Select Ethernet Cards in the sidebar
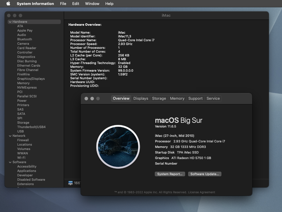This screenshot has width=282, height=212. coord(29,66)
